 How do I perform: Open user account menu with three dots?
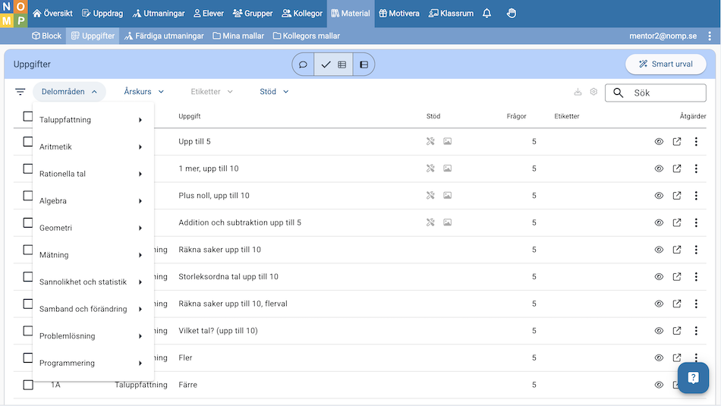pos(709,36)
